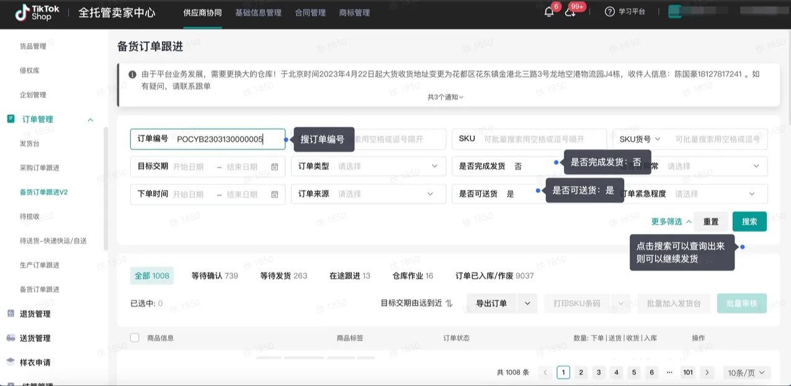This screenshot has width=791, height=386.
Task: Open the download cloud icon with 99+ badge
Action: pyautogui.click(x=570, y=12)
